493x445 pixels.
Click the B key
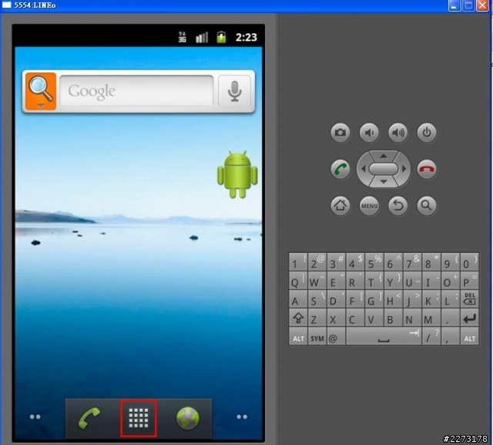pos(394,318)
